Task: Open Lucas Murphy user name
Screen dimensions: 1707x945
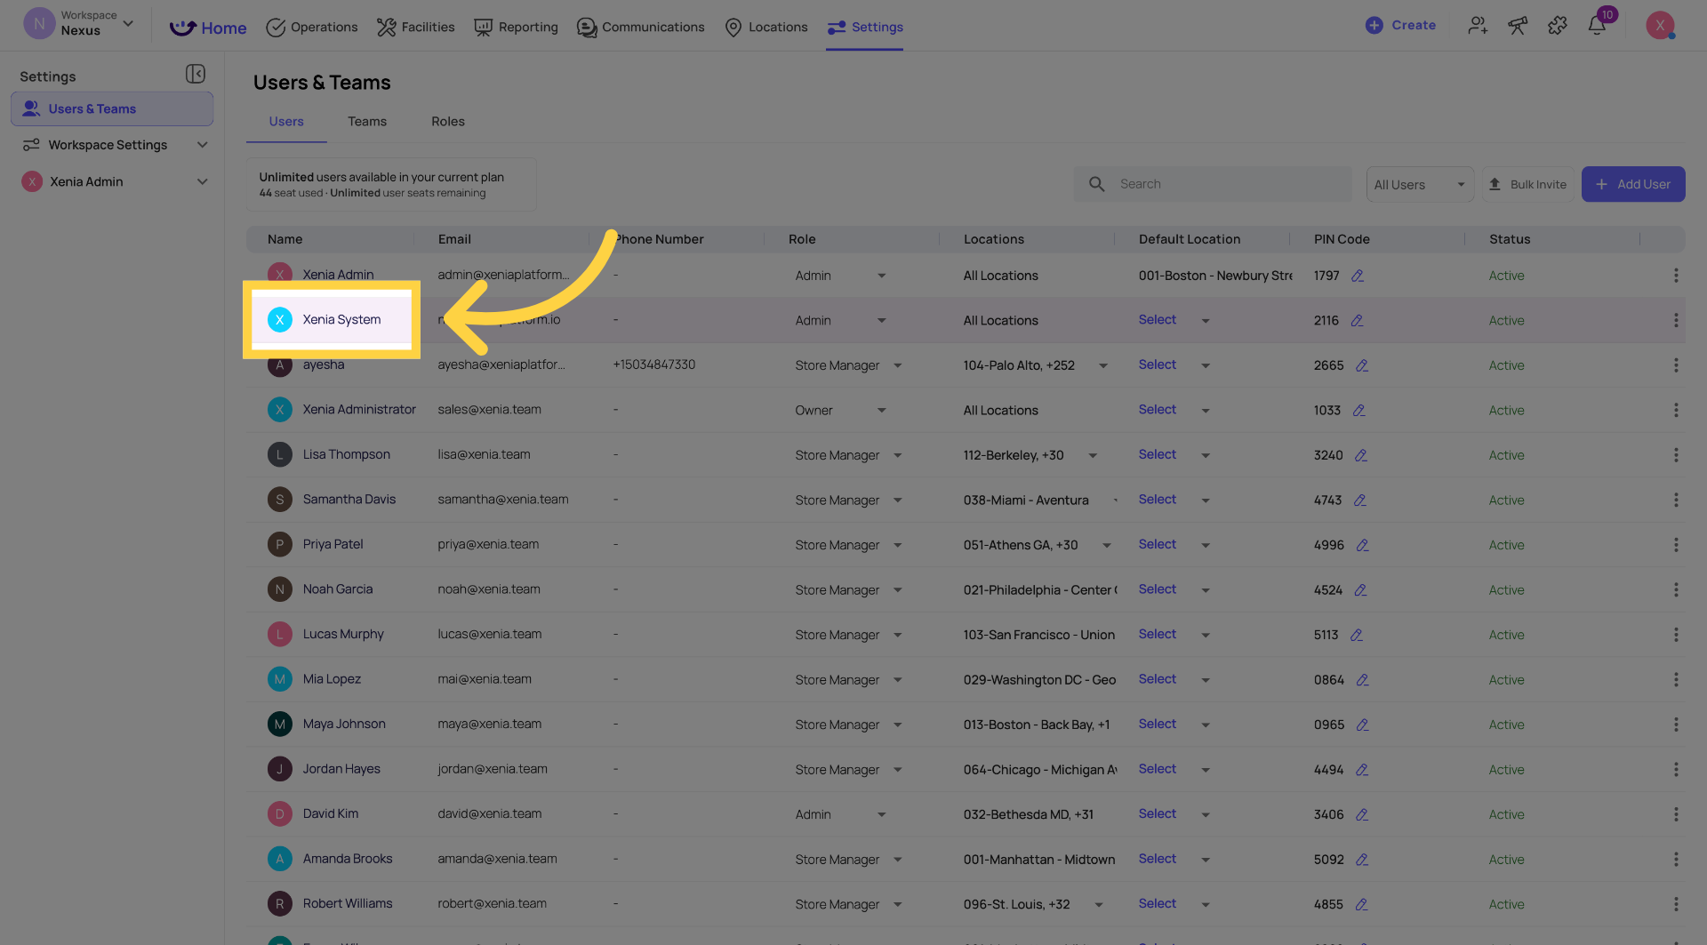Action: 343,634
